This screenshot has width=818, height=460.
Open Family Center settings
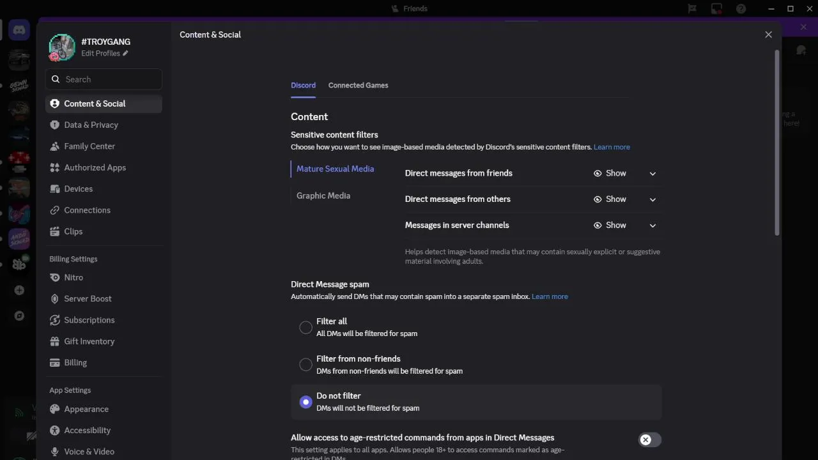89,146
